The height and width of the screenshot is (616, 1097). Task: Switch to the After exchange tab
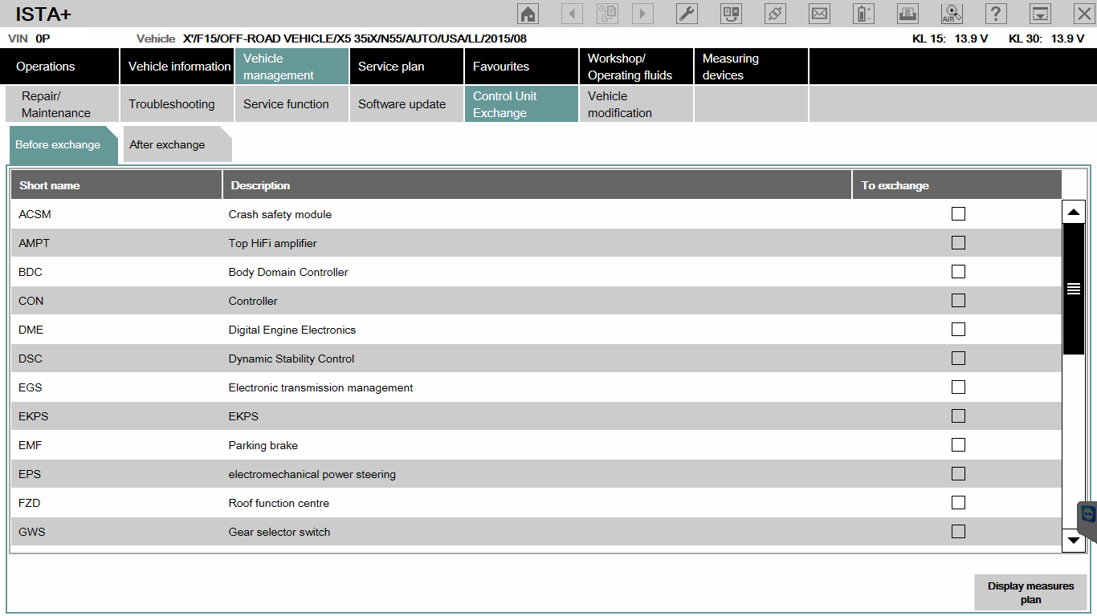point(167,145)
